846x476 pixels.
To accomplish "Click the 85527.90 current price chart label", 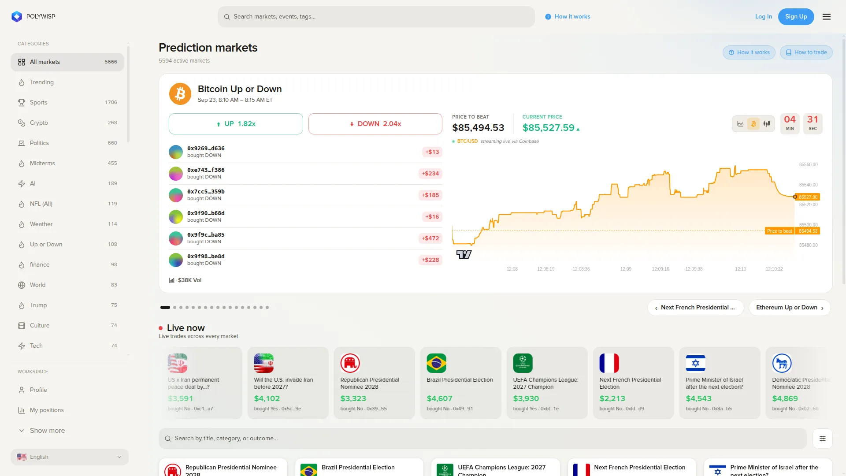I will [x=808, y=197].
